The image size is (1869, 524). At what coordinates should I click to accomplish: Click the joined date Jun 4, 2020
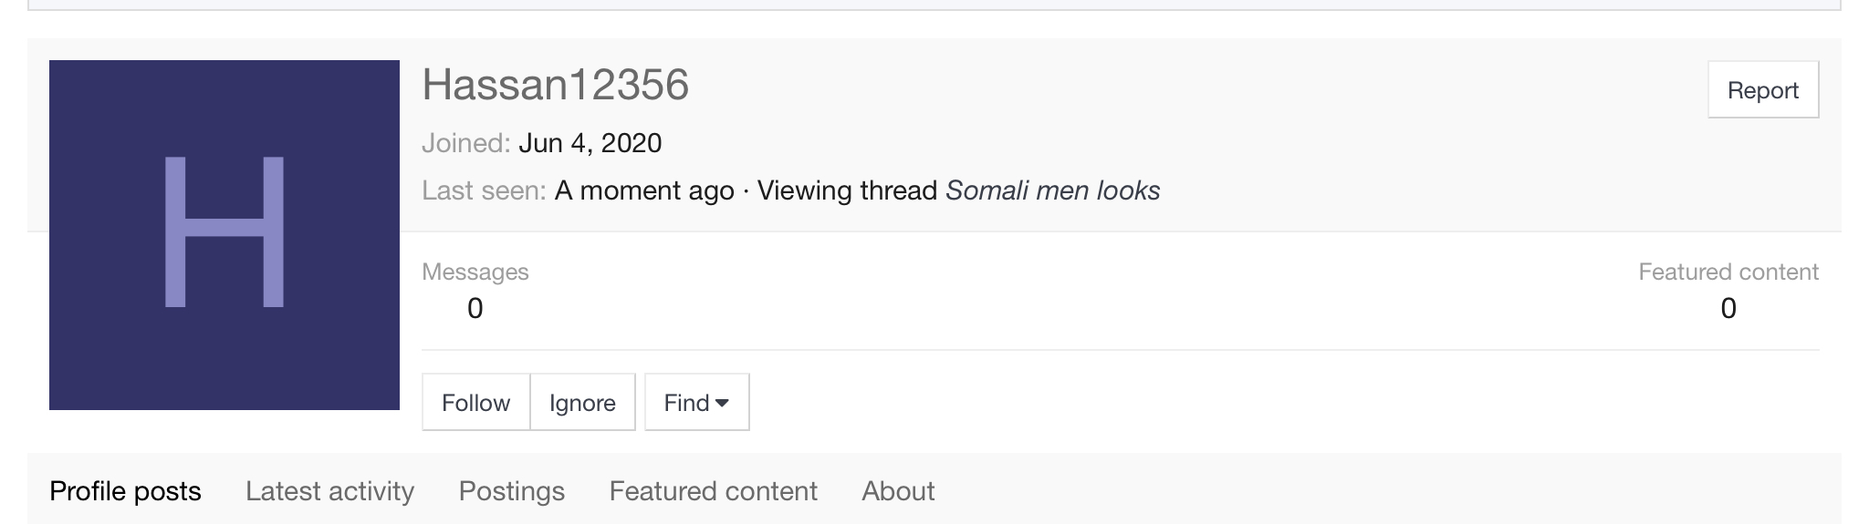point(590,143)
